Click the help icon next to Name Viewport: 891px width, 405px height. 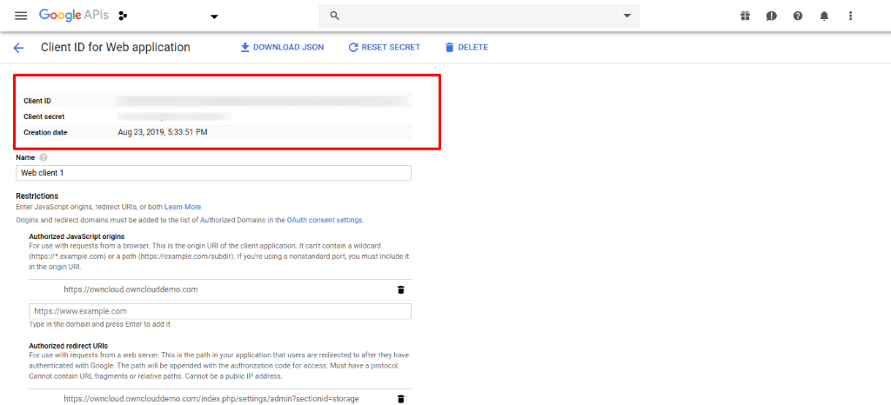44,157
